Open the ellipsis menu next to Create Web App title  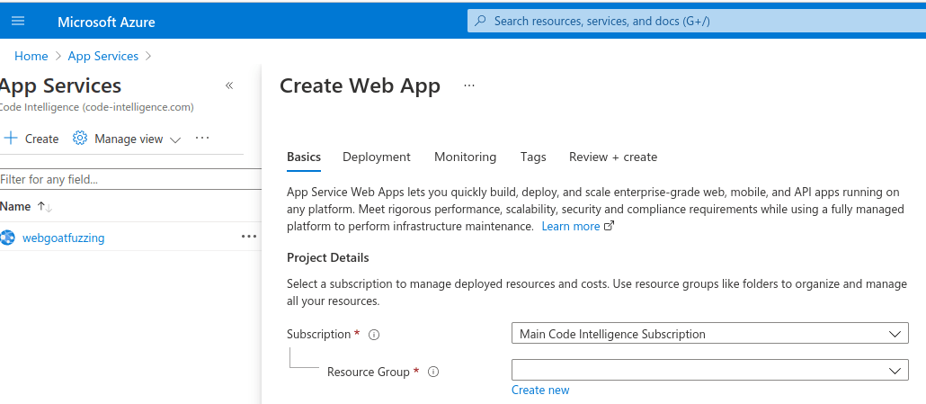[x=469, y=85]
